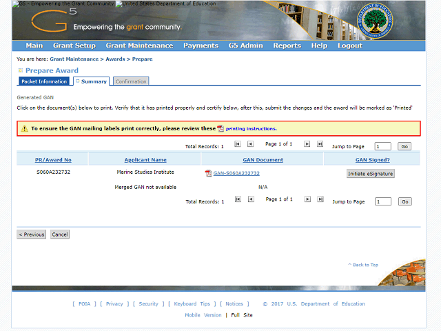Click Prepare breadcrumb link
441x331 pixels.
point(143,59)
